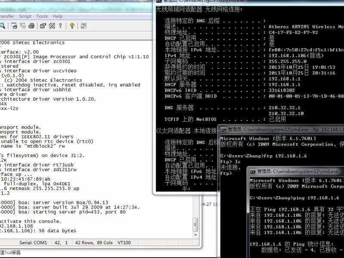Open the Help menu
Image resolution: width=344 pixels, height=258 pixels.
(x=58, y=16)
